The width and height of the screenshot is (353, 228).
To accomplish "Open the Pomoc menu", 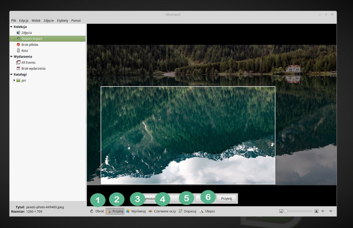I will [x=76, y=21].
